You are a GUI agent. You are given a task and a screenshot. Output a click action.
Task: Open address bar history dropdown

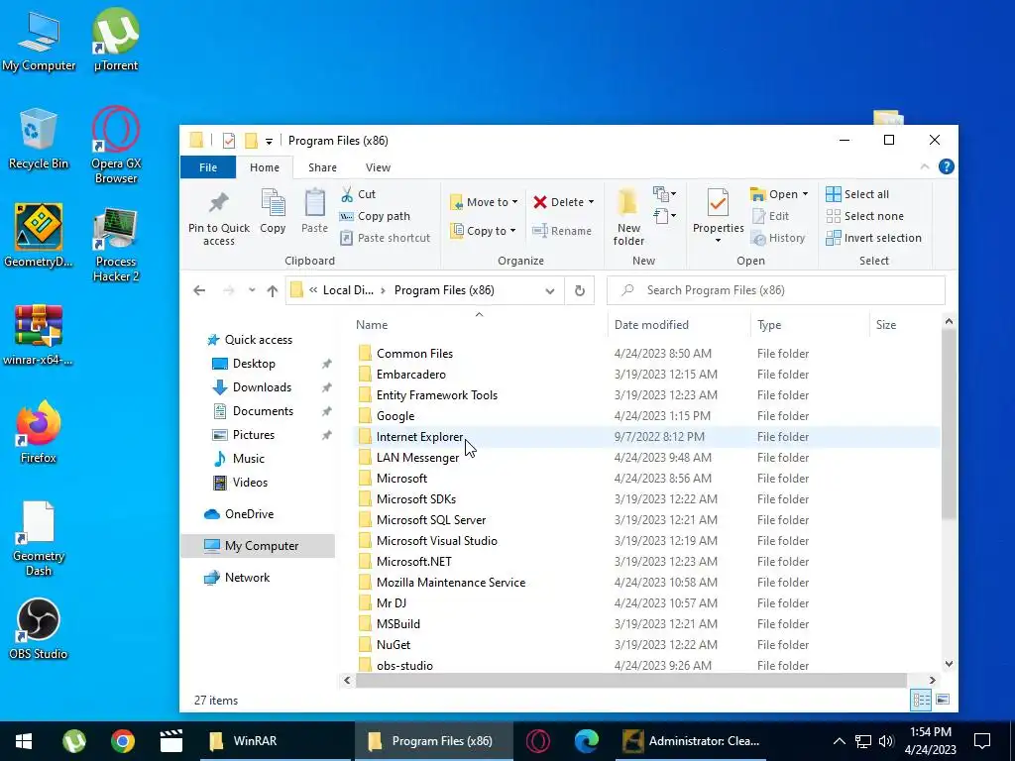[549, 291]
